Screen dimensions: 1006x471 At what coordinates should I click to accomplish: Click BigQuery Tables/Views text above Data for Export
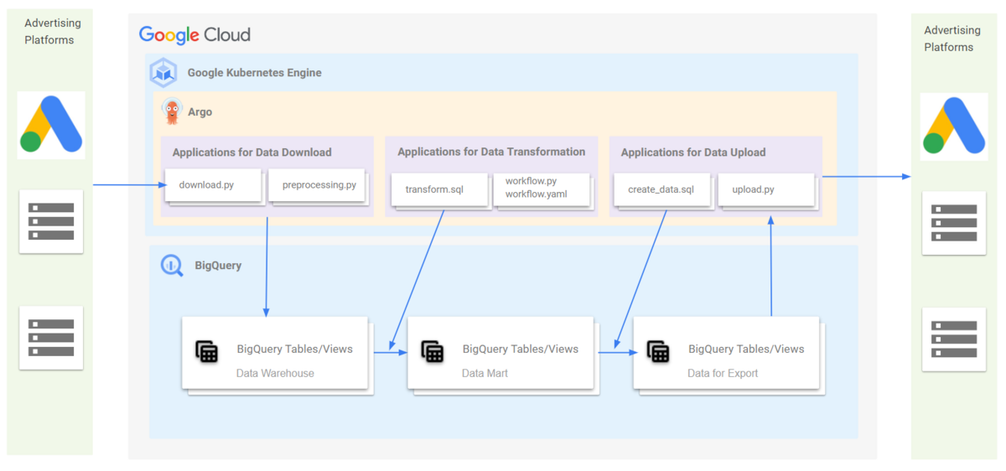(746, 349)
